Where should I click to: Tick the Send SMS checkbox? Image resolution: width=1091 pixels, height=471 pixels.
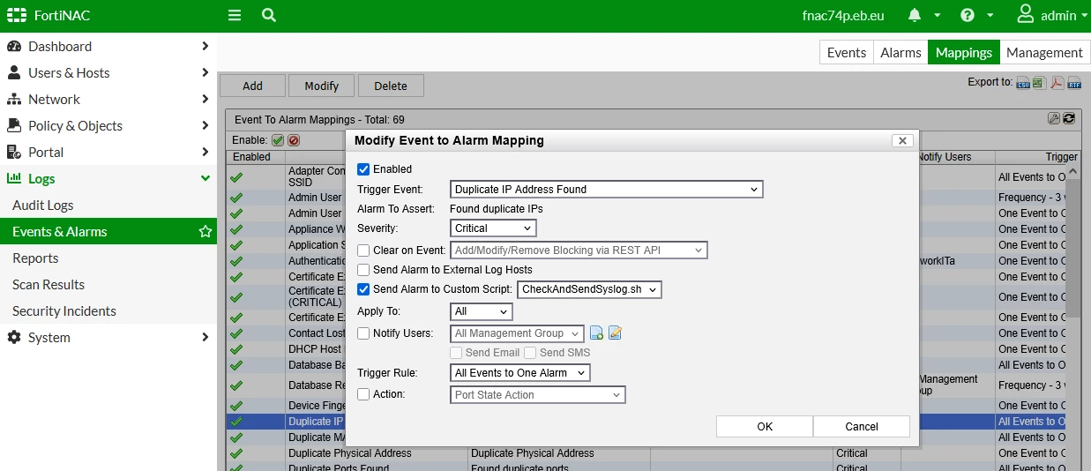click(530, 353)
